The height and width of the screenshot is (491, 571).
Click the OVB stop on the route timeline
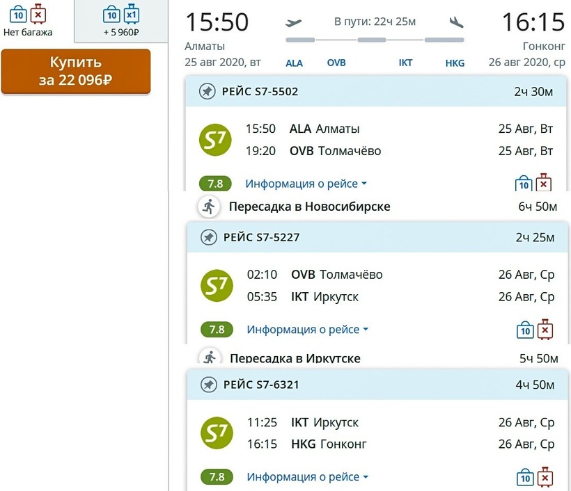(x=336, y=63)
